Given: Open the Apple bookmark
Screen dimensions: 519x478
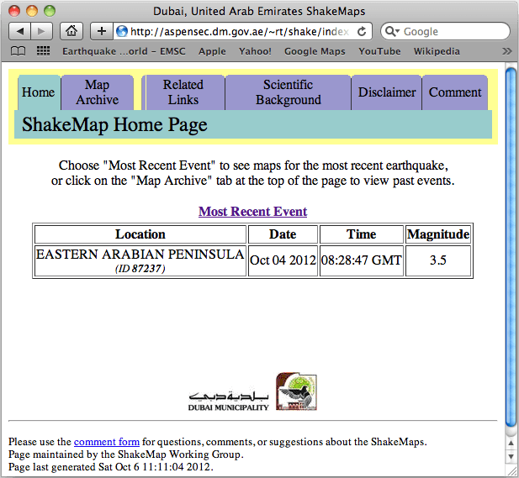Looking at the screenshot, I should point(212,51).
